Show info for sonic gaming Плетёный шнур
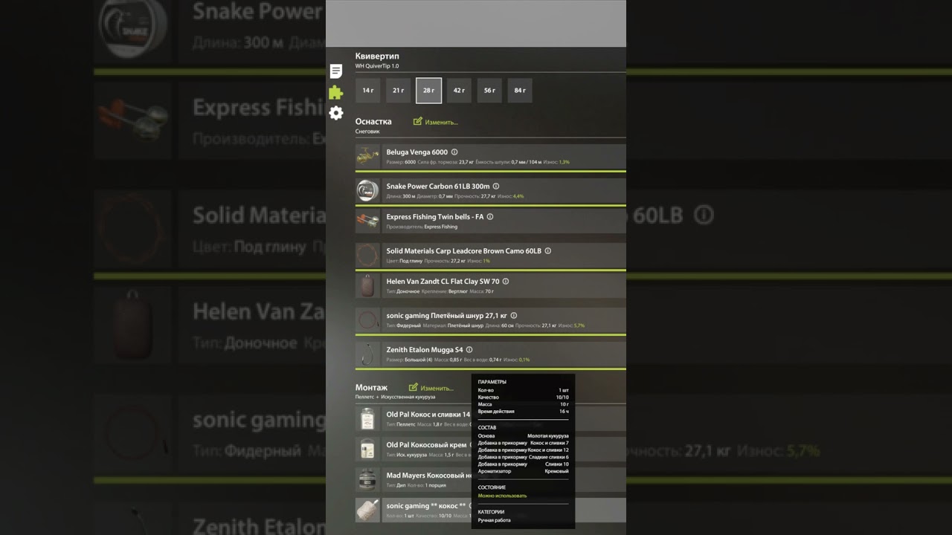This screenshot has height=535, width=952. pyautogui.click(x=514, y=316)
